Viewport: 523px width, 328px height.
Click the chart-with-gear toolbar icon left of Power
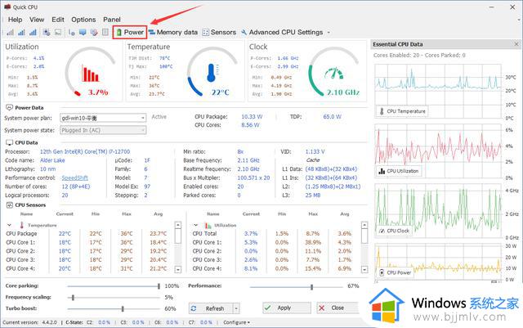[47, 33]
